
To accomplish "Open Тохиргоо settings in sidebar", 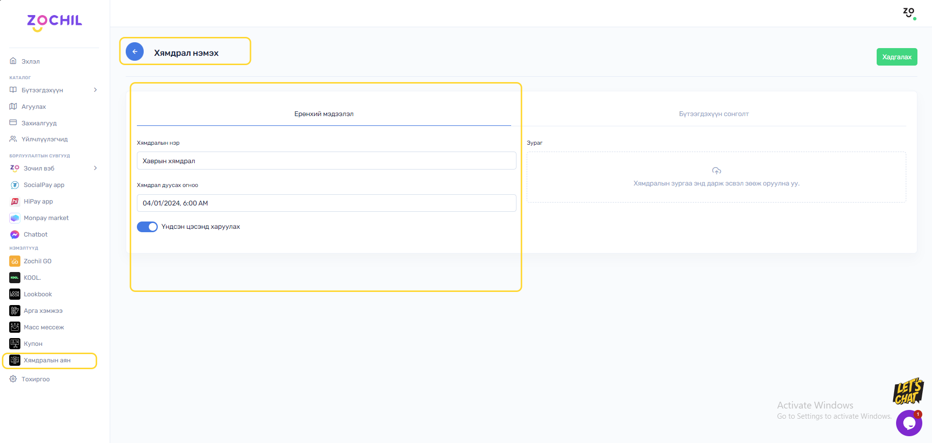I will click(x=35, y=379).
